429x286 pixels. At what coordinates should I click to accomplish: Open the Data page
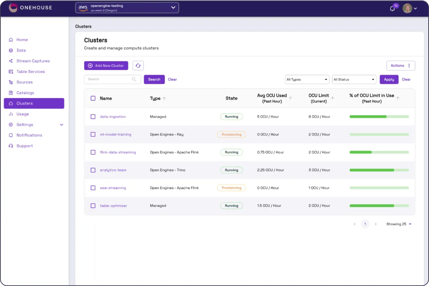pyautogui.click(x=21, y=50)
